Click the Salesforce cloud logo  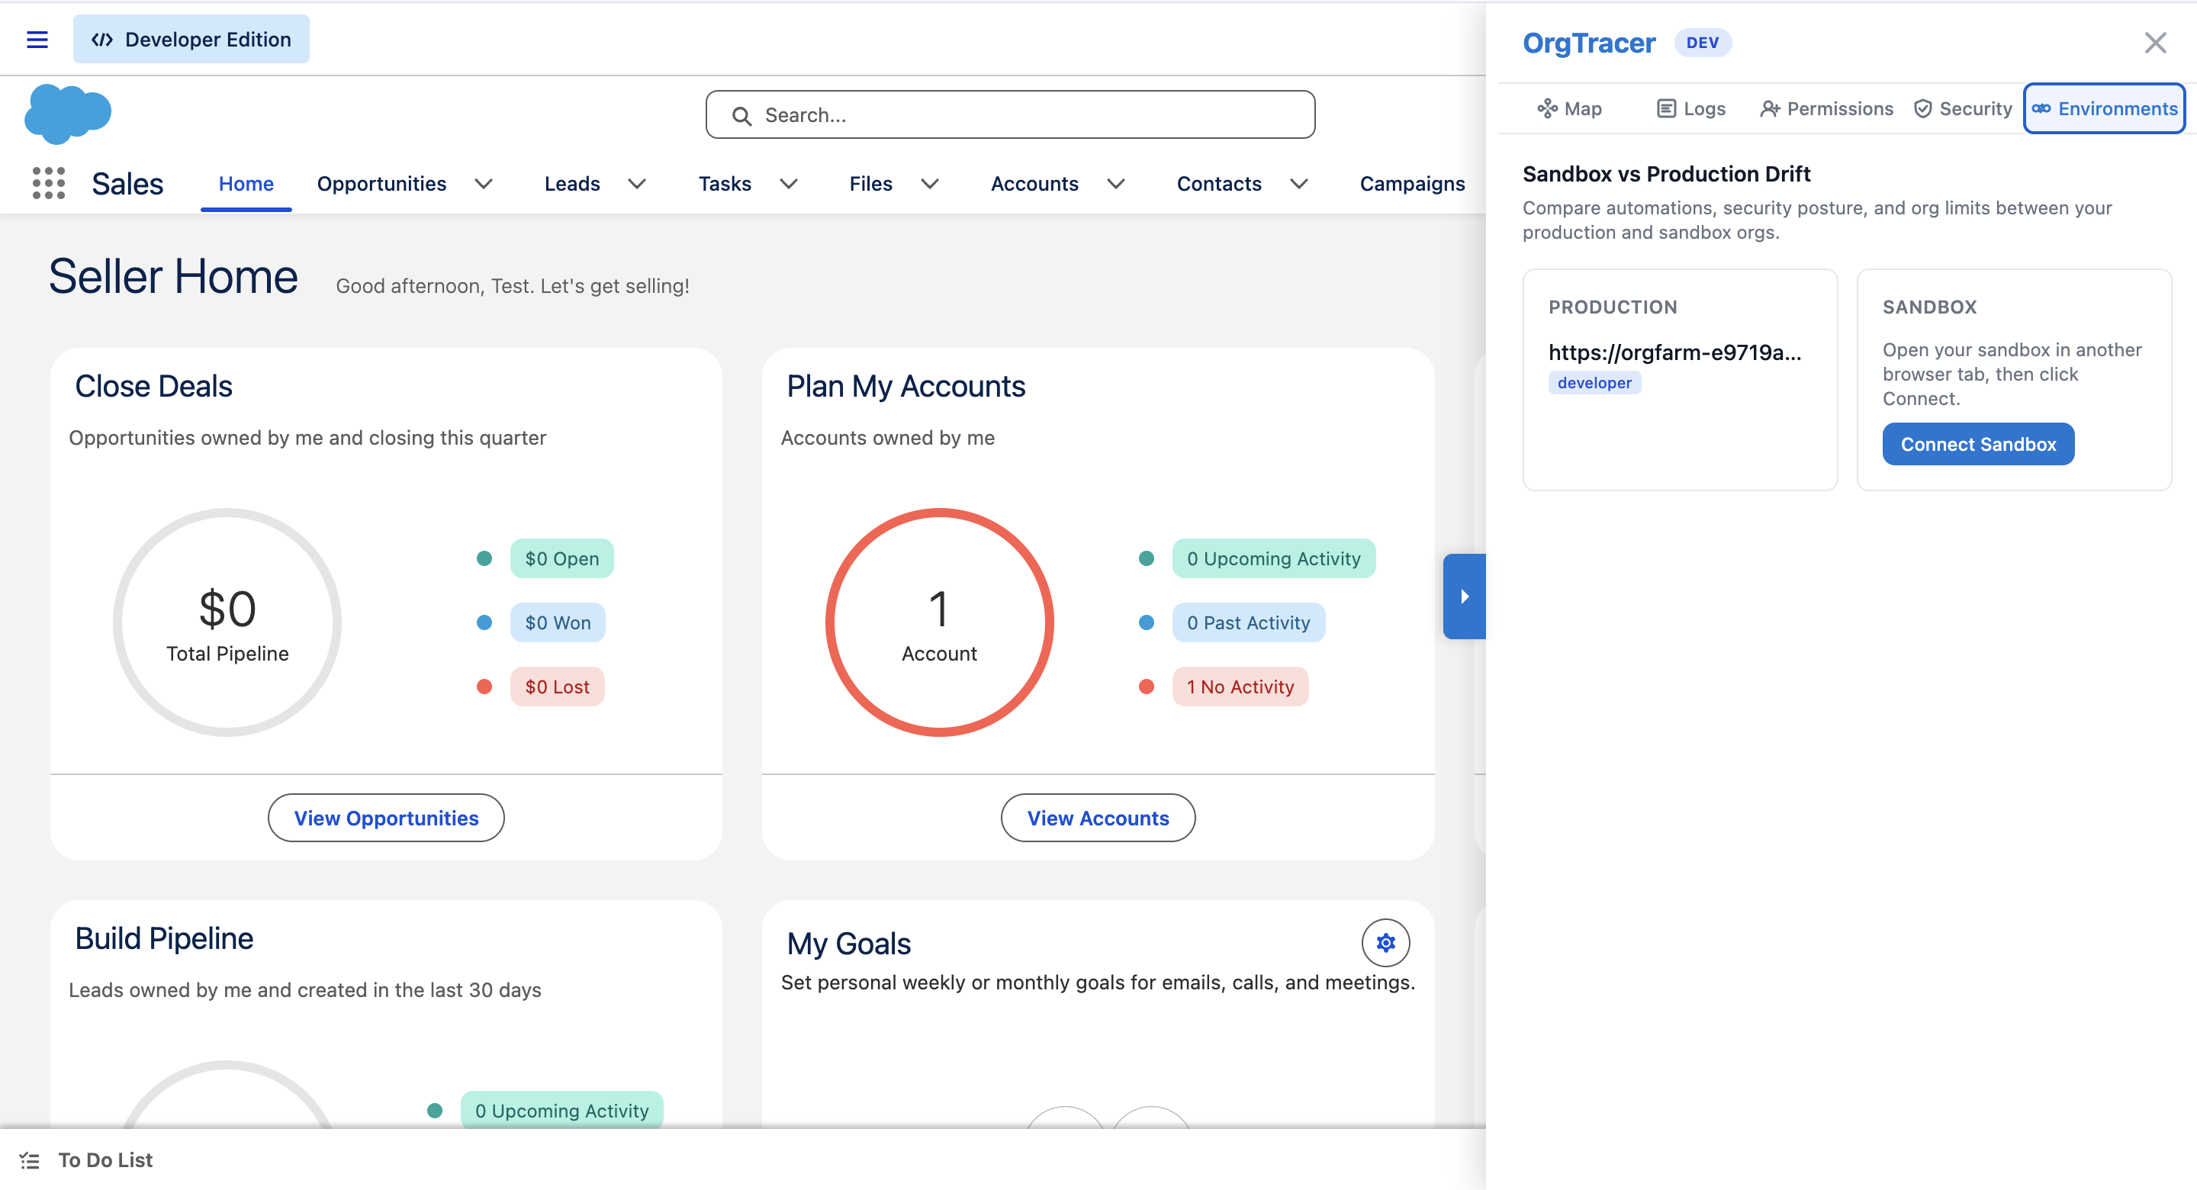[x=68, y=114]
